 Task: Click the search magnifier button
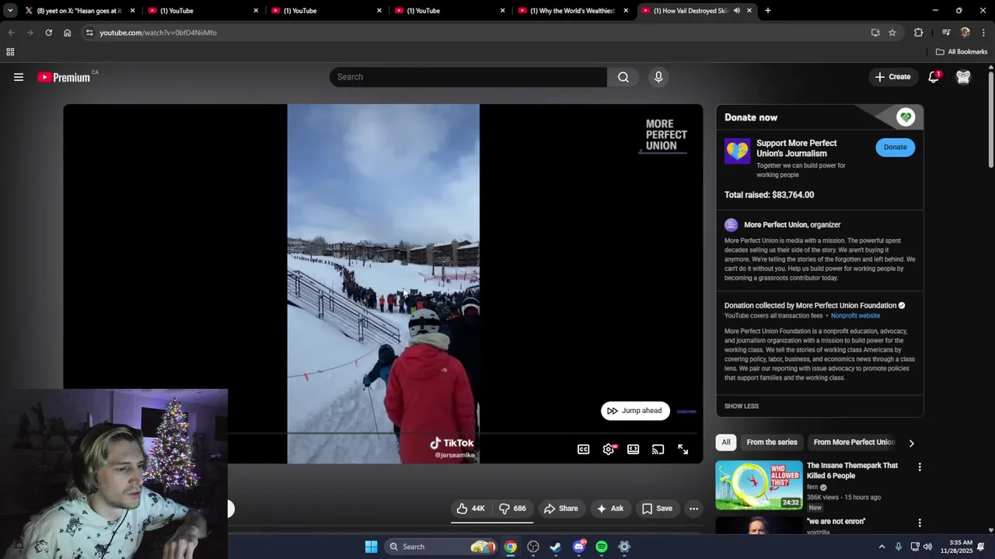(623, 77)
